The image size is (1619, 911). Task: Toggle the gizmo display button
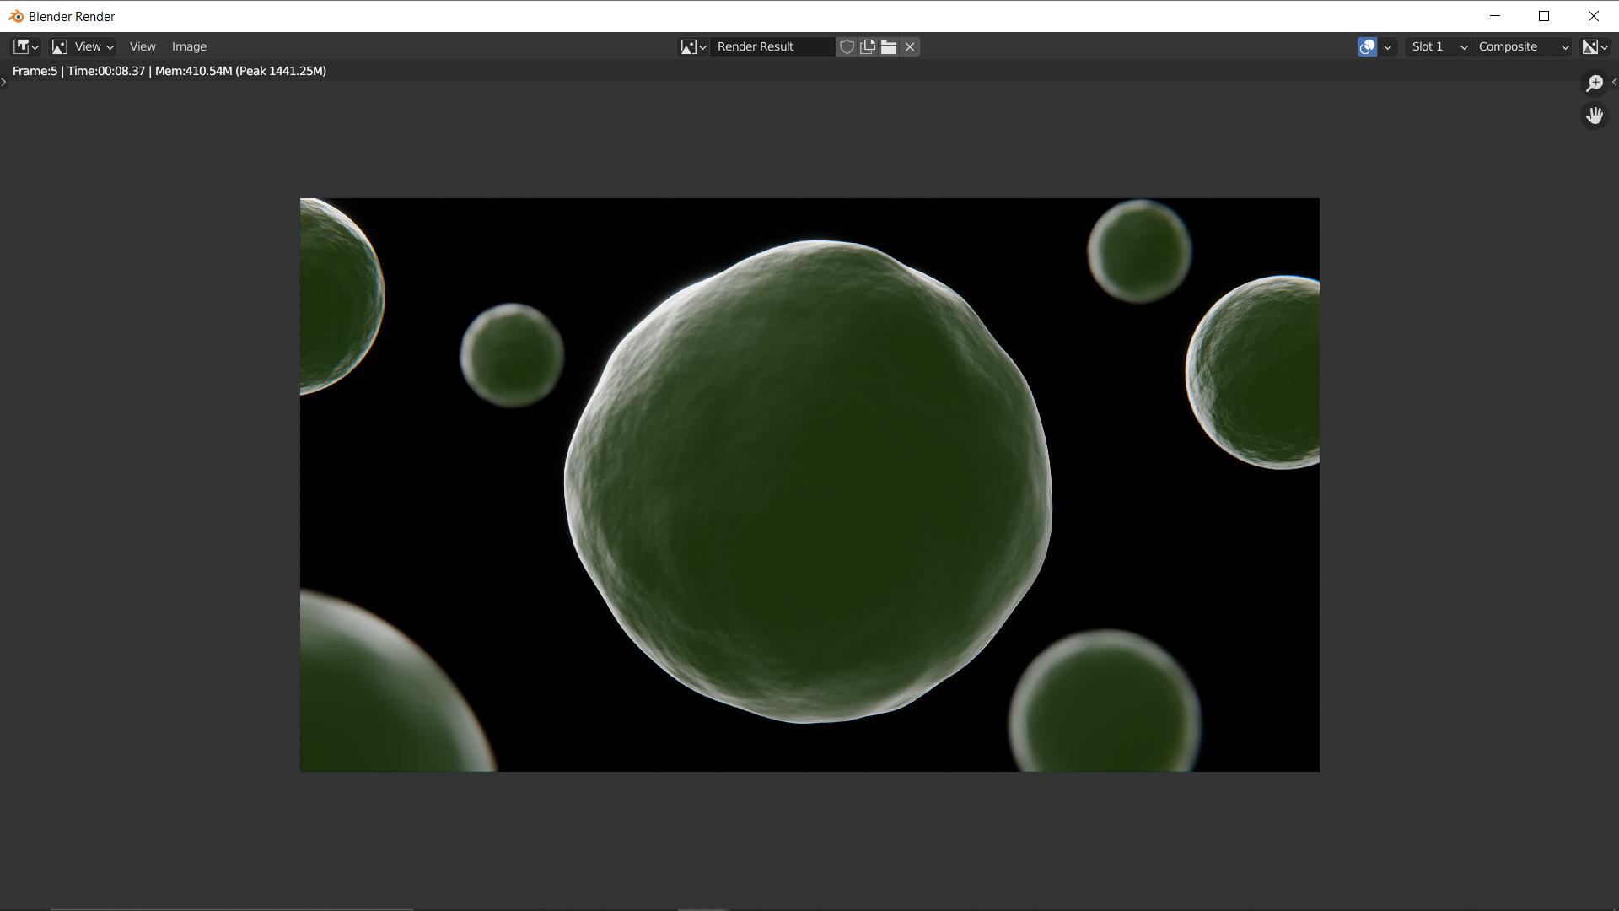pyautogui.click(x=1367, y=46)
